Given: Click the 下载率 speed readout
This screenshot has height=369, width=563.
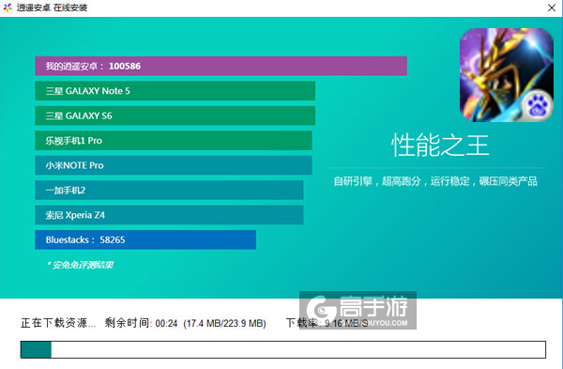Looking at the screenshot, I should pyautogui.click(x=327, y=323).
